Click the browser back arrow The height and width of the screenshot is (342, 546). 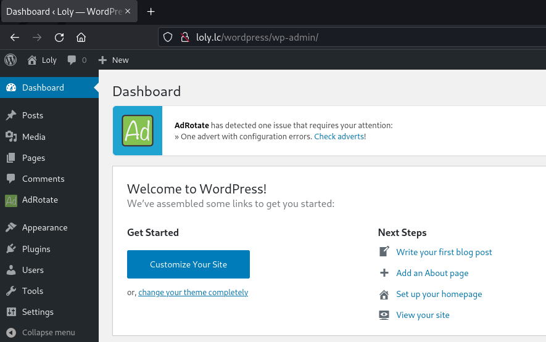(15, 37)
